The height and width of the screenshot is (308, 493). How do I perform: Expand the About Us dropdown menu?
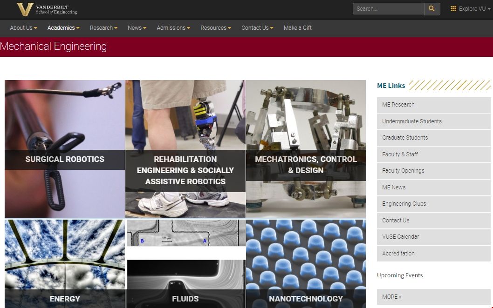[x=23, y=28]
